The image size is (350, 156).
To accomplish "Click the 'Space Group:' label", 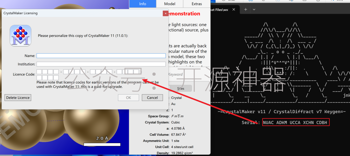I will pos(158,116).
